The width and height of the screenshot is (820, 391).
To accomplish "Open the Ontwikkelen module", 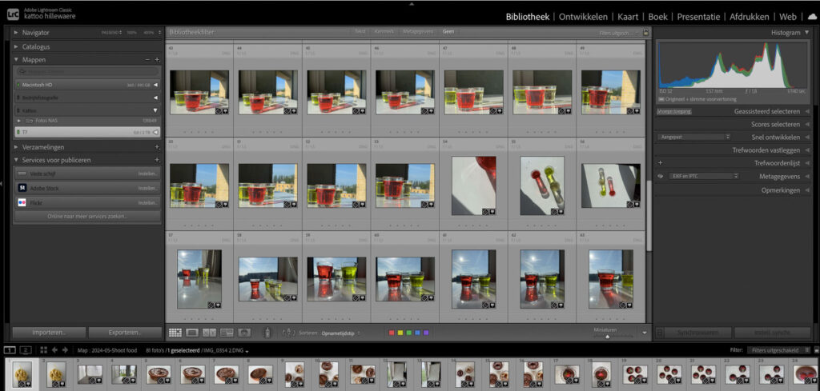I will point(583,17).
